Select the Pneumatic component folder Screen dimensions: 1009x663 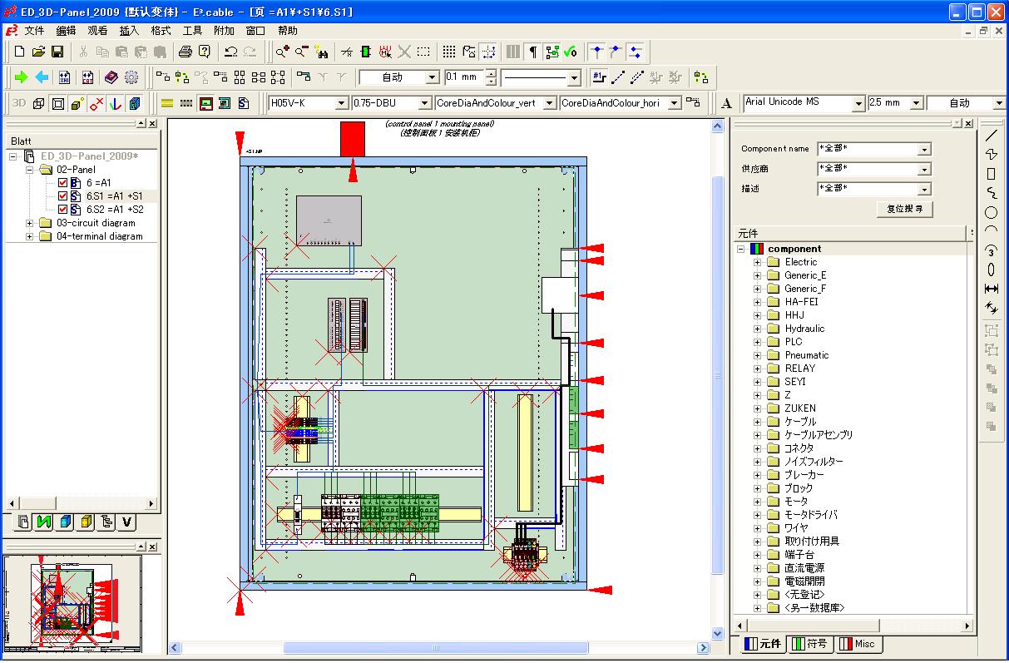pos(807,355)
